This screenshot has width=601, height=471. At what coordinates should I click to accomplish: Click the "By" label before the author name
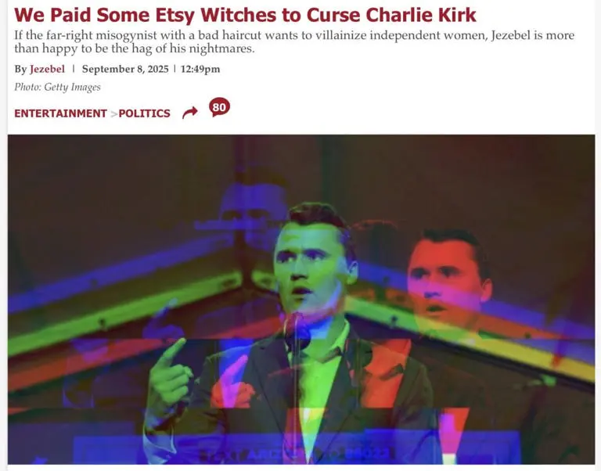(20, 69)
